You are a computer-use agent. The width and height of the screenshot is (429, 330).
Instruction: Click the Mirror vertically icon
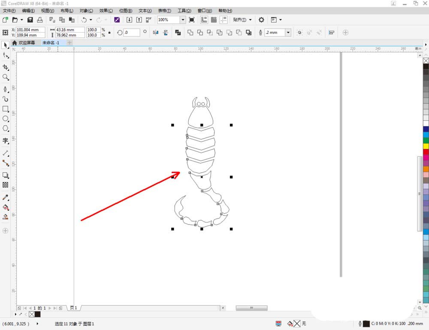(x=166, y=33)
